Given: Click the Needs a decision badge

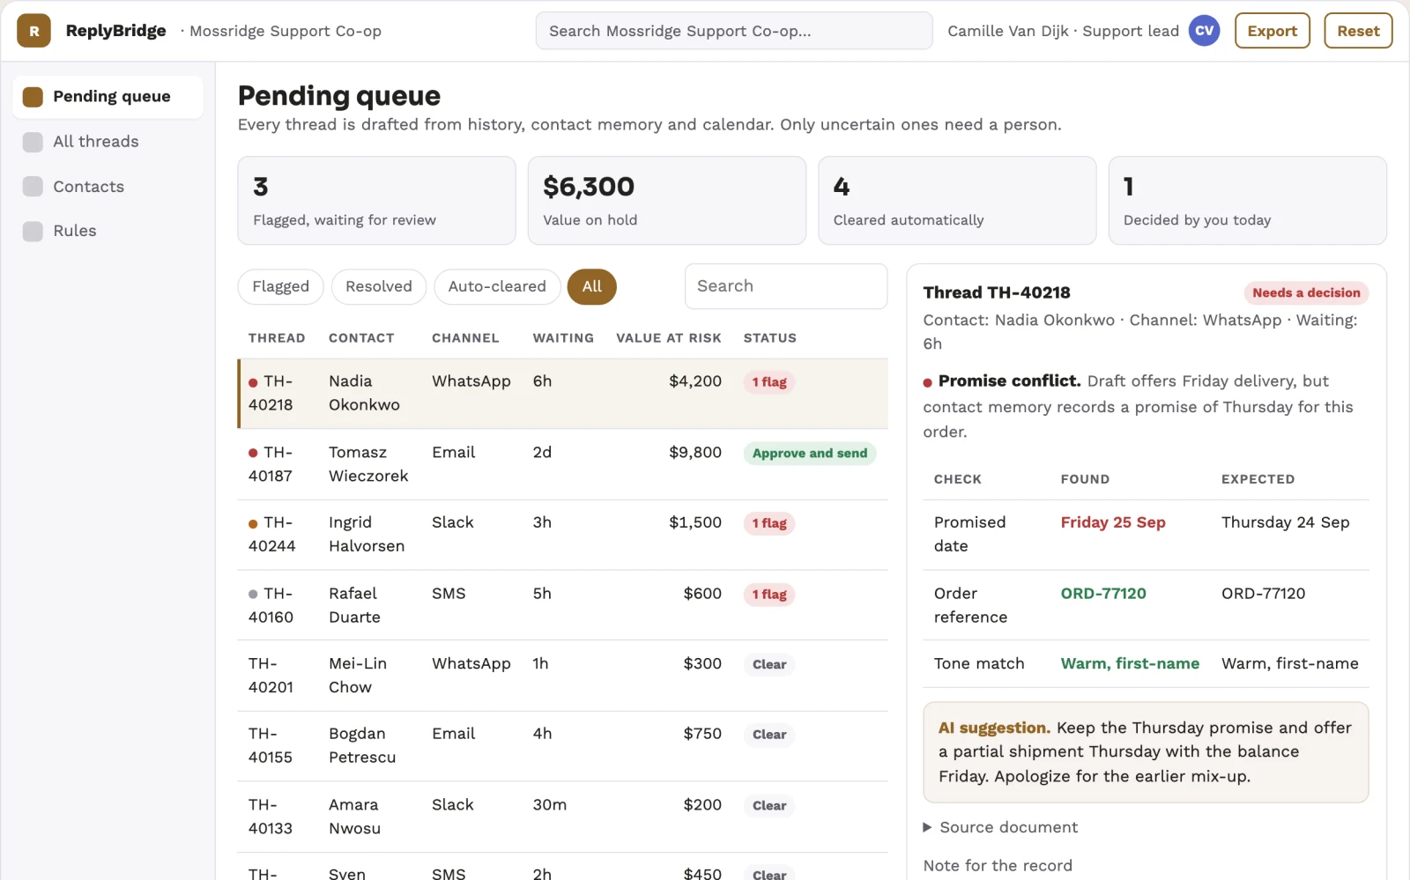Looking at the screenshot, I should [1305, 292].
